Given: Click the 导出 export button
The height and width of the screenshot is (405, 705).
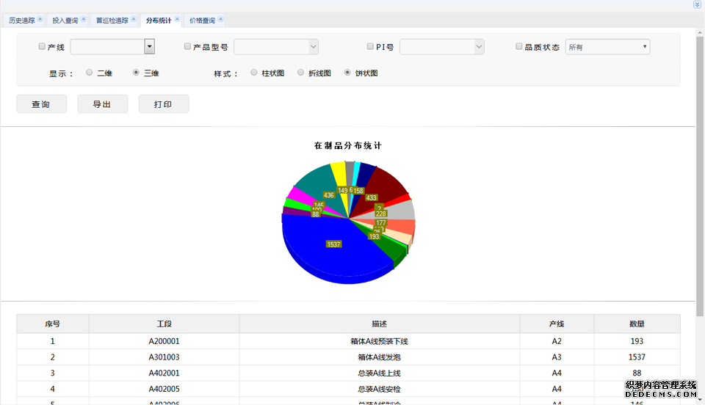Looking at the screenshot, I should (102, 104).
